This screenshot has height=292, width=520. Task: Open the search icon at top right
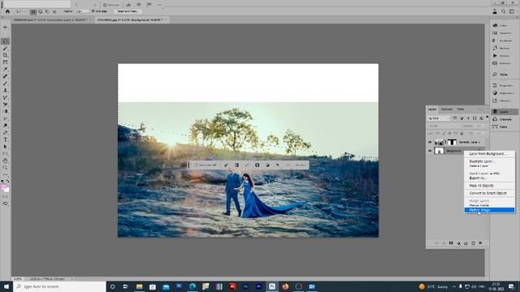click(x=504, y=11)
